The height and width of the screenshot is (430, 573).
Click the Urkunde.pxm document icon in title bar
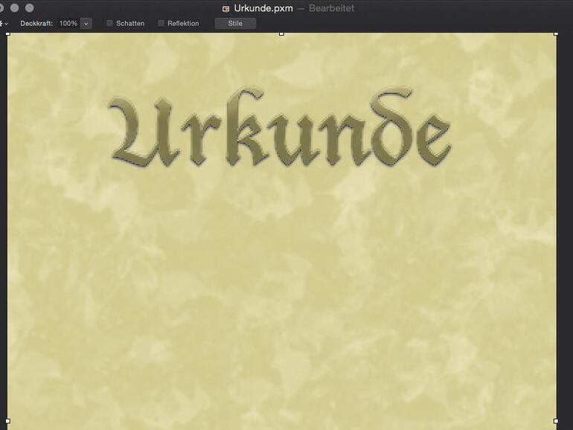225,8
